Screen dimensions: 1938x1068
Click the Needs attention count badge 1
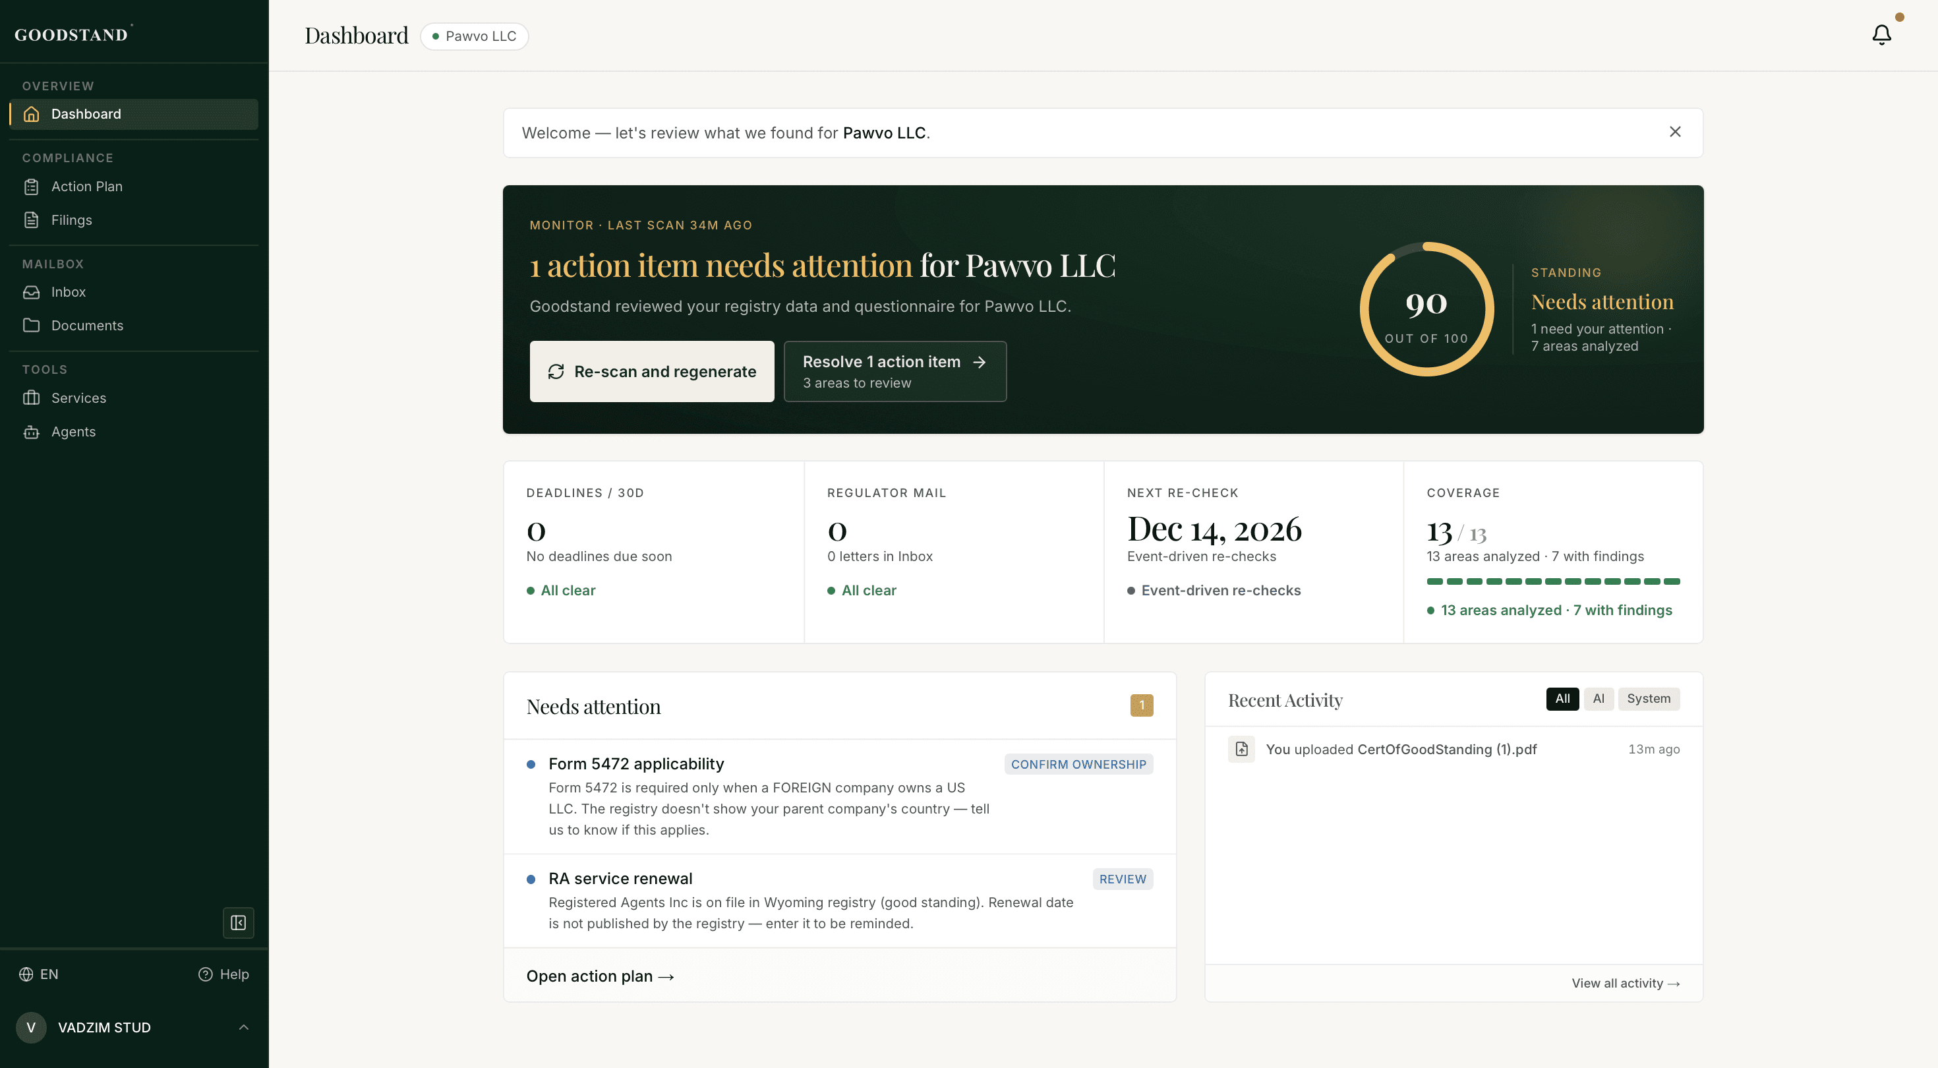coord(1141,705)
